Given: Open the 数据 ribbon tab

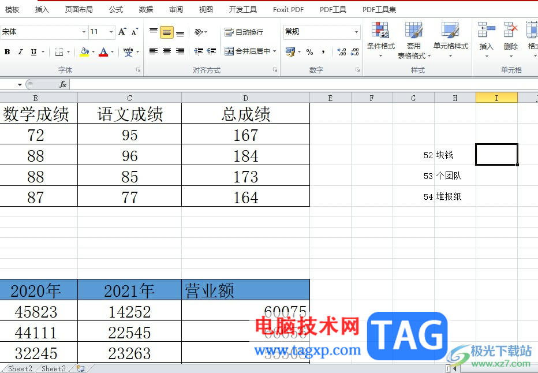Looking at the screenshot, I should pyautogui.click(x=146, y=10).
